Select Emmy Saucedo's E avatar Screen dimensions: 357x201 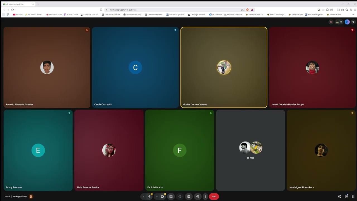tap(38, 150)
